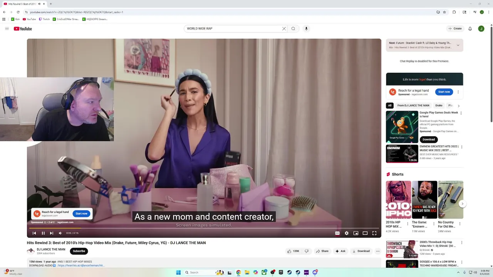Click Create button in header
Screen dimensions: 493x277
[x=455, y=28]
